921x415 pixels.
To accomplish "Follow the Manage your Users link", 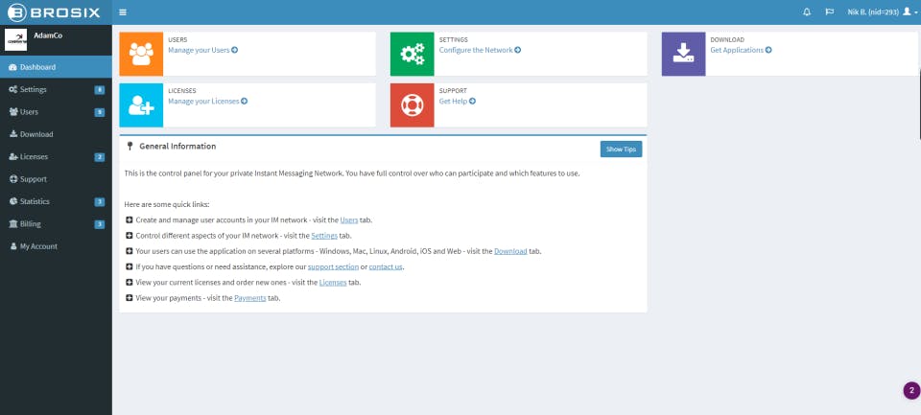I will (202, 50).
